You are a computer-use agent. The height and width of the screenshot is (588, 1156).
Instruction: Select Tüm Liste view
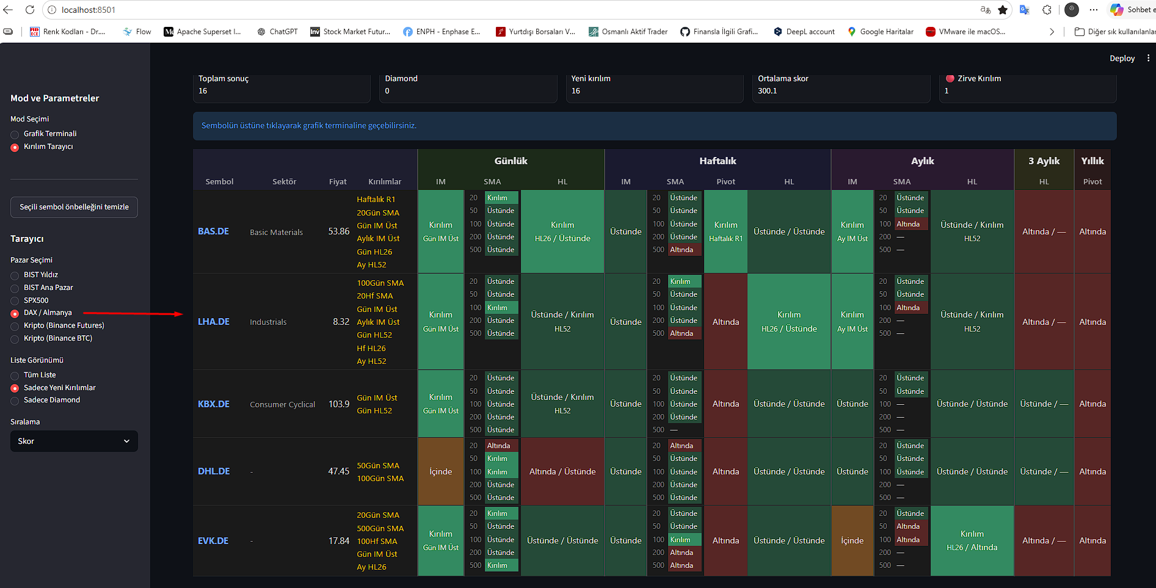coord(33,375)
